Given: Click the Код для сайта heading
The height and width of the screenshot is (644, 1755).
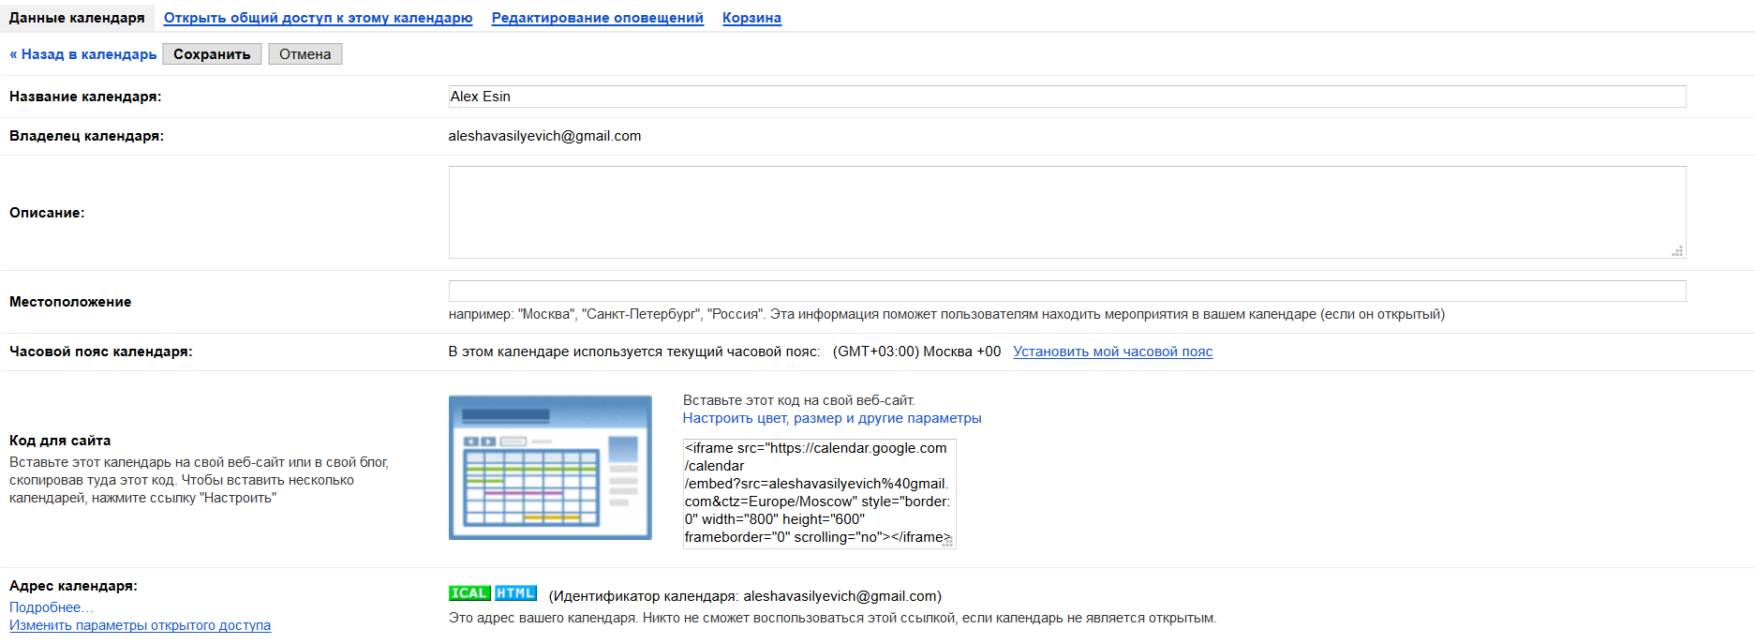Looking at the screenshot, I should (x=60, y=441).
